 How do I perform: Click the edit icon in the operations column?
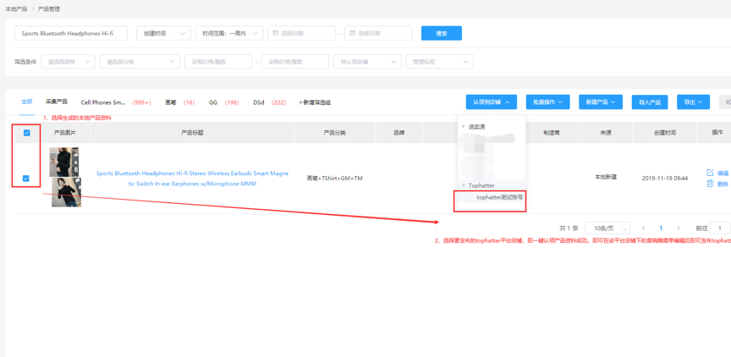coord(710,173)
